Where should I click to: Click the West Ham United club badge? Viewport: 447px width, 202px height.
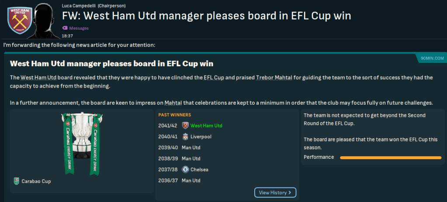(19, 21)
